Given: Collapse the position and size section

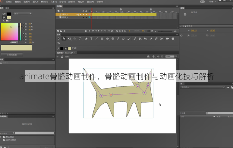Looking at the screenshot, I should pyautogui.click(x=181, y=26).
